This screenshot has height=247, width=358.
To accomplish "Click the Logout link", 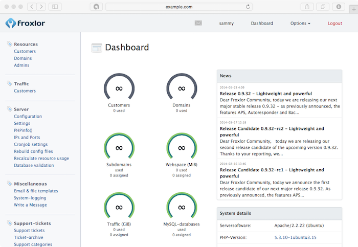I will (x=335, y=24).
